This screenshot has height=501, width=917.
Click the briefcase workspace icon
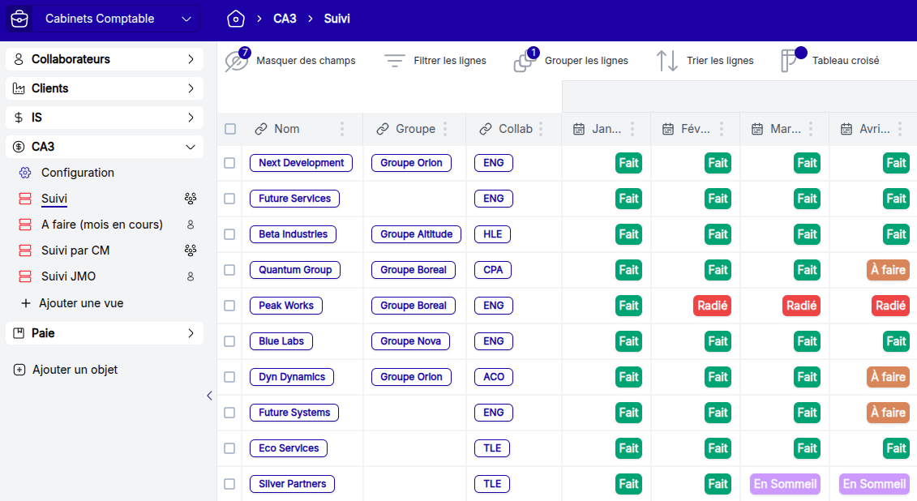[19, 18]
